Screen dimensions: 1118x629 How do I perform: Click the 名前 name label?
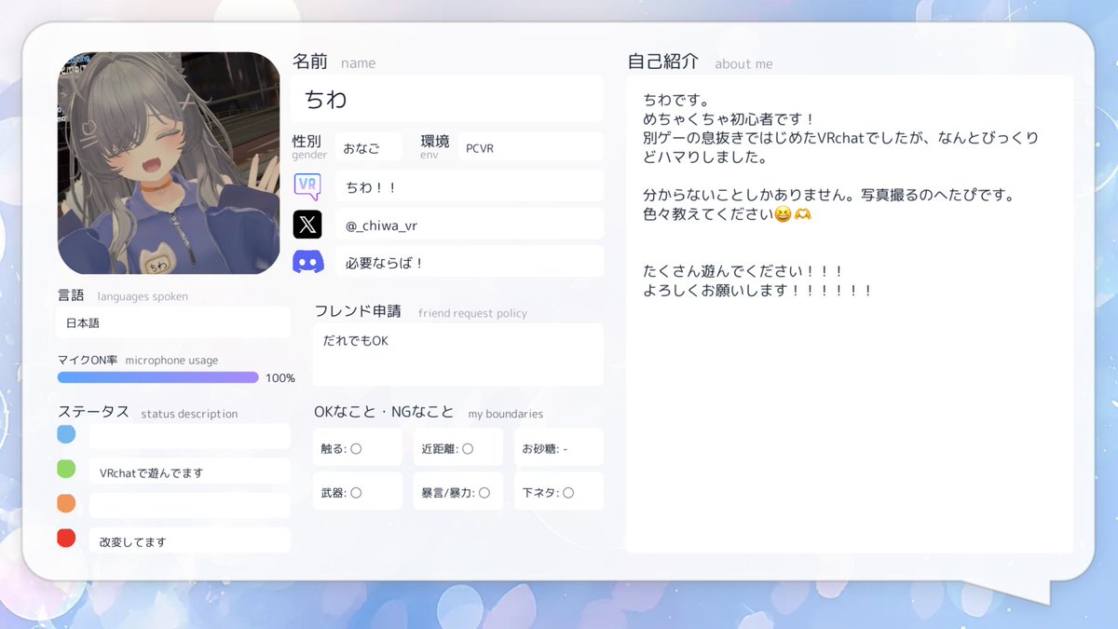pyautogui.click(x=334, y=62)
